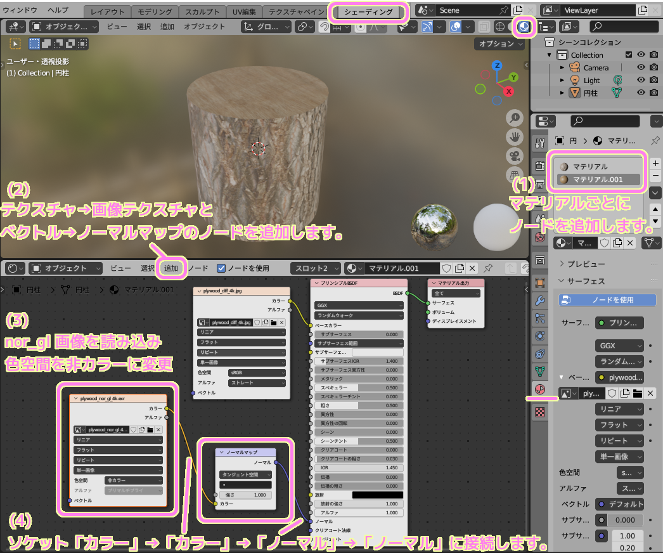Open the 追加 menu in node editor

coord(171,268)
